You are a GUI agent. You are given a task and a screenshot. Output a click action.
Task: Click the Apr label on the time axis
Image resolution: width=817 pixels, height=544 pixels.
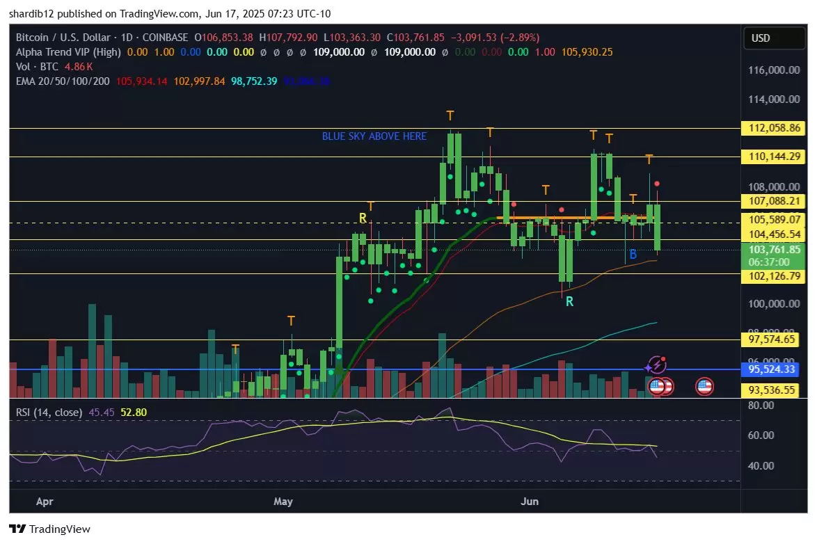(45, 502)
